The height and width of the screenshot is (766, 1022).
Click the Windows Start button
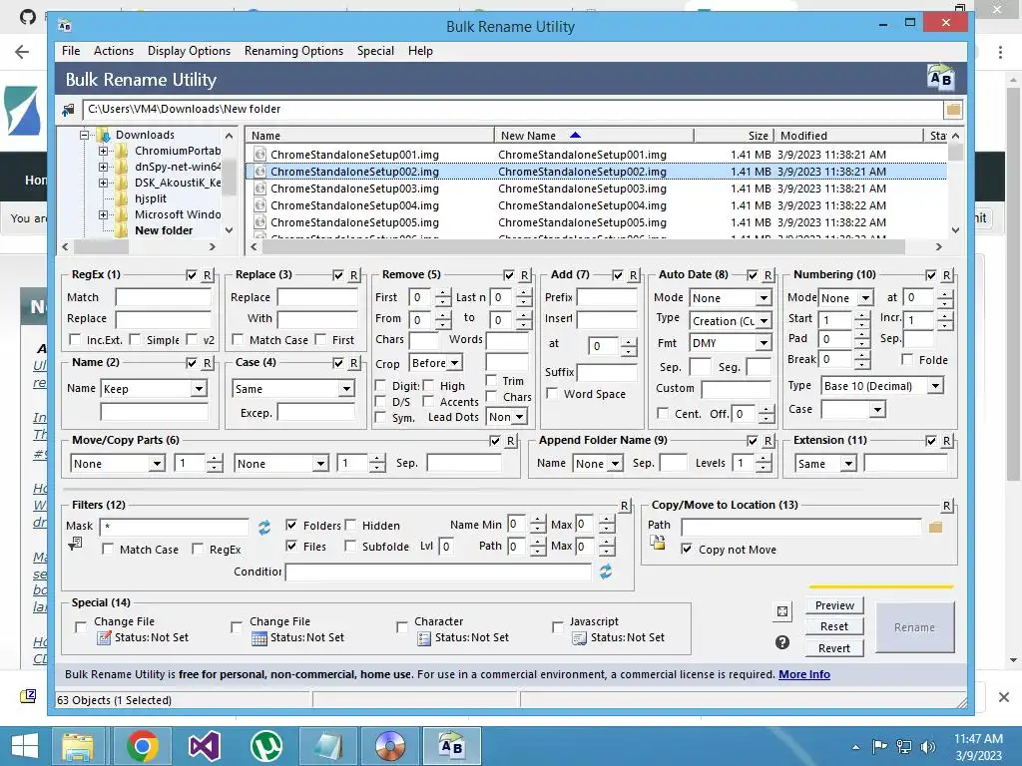(x=25, y=746)
